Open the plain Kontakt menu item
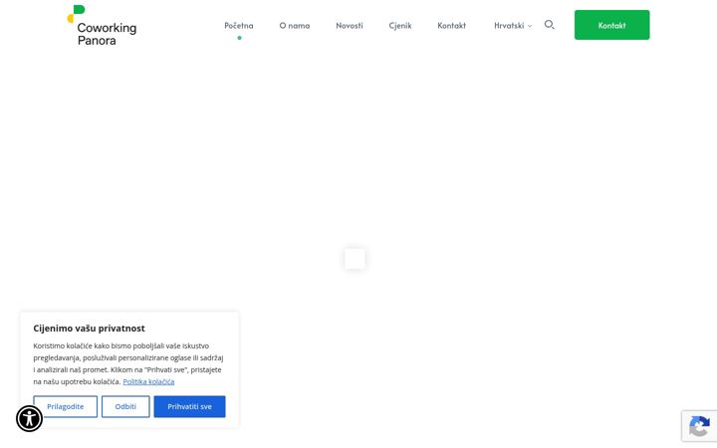The image size is (717, 448). click(451, 26)
